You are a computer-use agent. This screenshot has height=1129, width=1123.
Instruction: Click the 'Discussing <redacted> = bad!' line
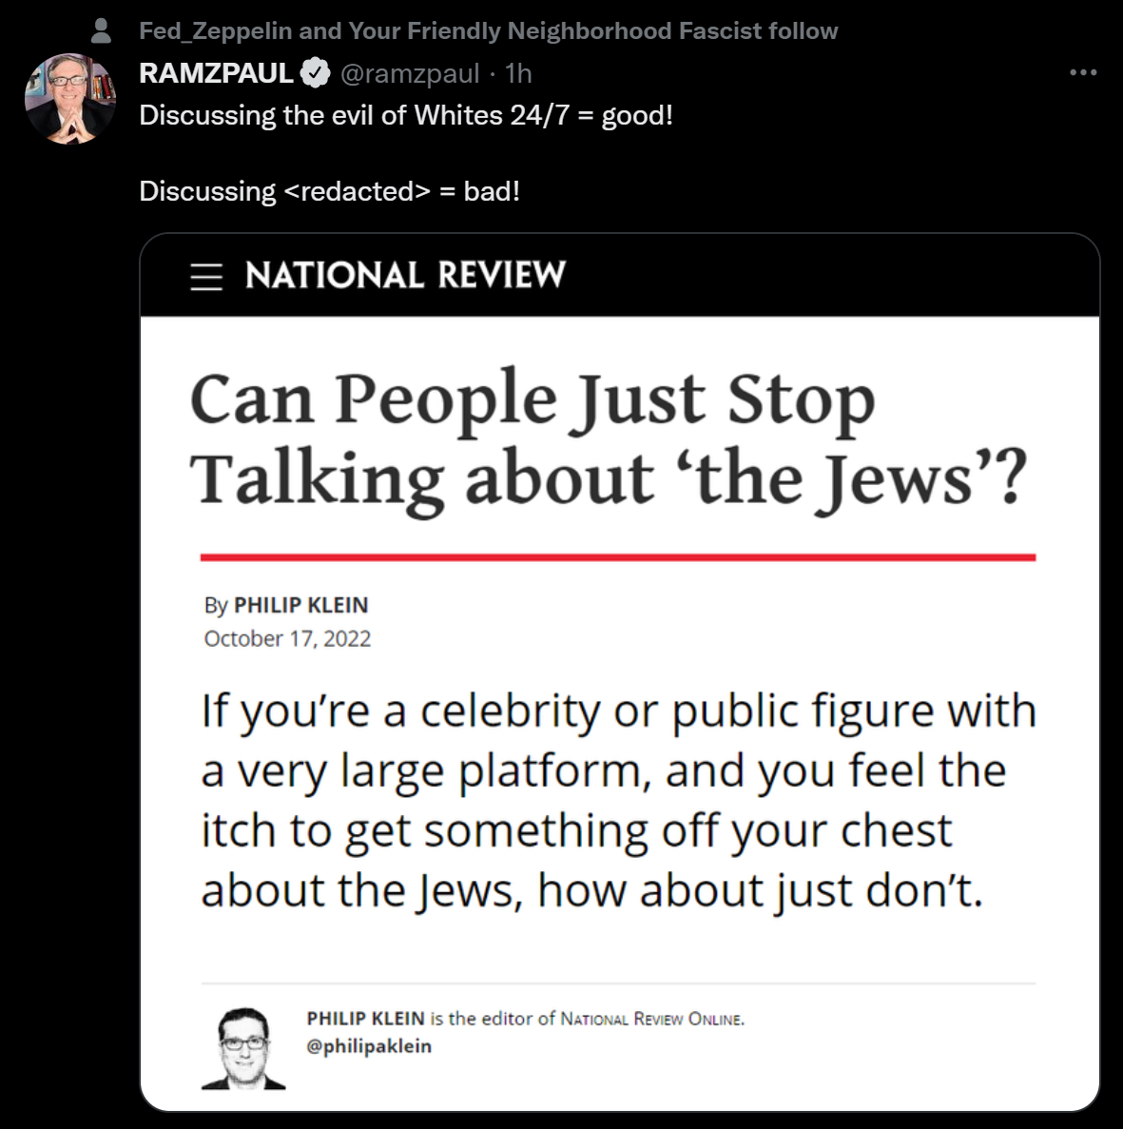point(329,191)
